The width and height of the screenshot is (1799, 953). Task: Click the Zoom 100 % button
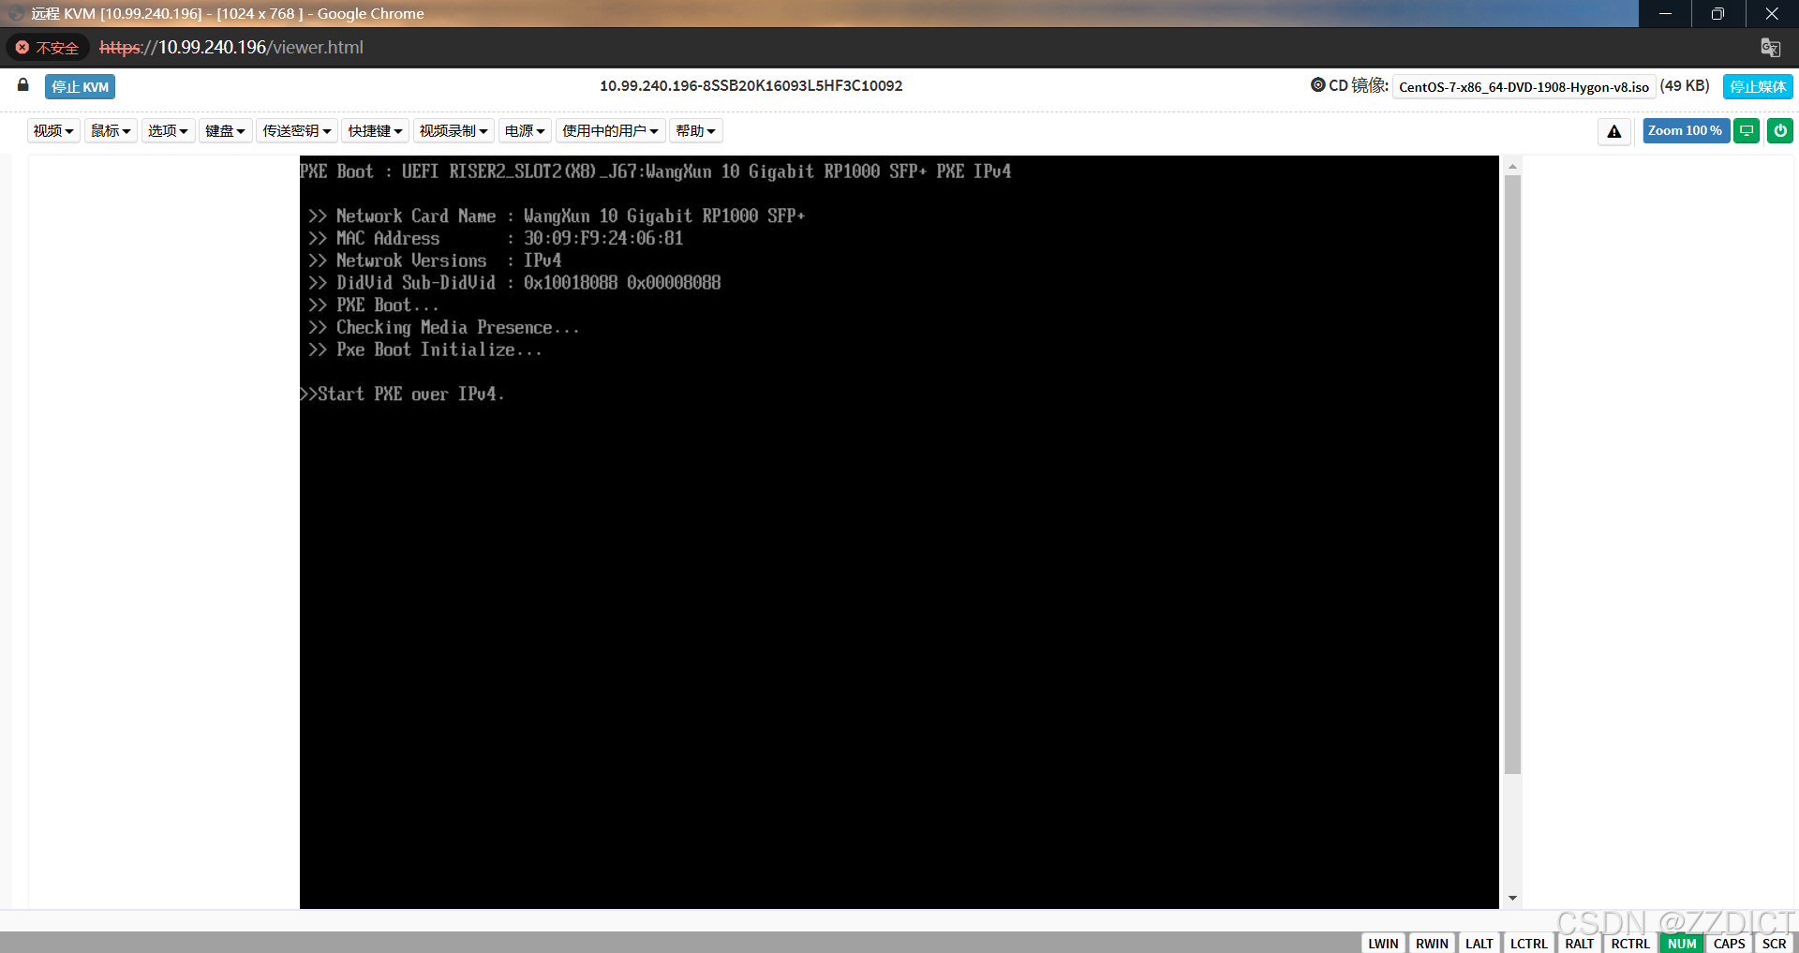(1686, 131)
